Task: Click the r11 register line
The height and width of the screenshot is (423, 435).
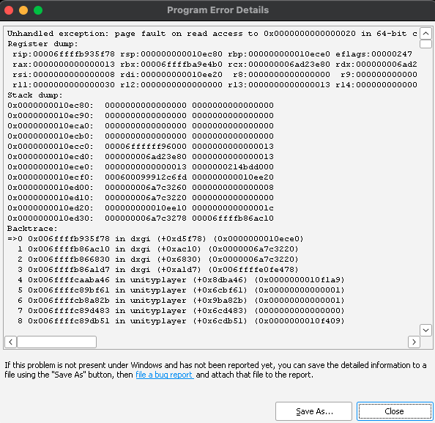Action: [x=215, y=85]
